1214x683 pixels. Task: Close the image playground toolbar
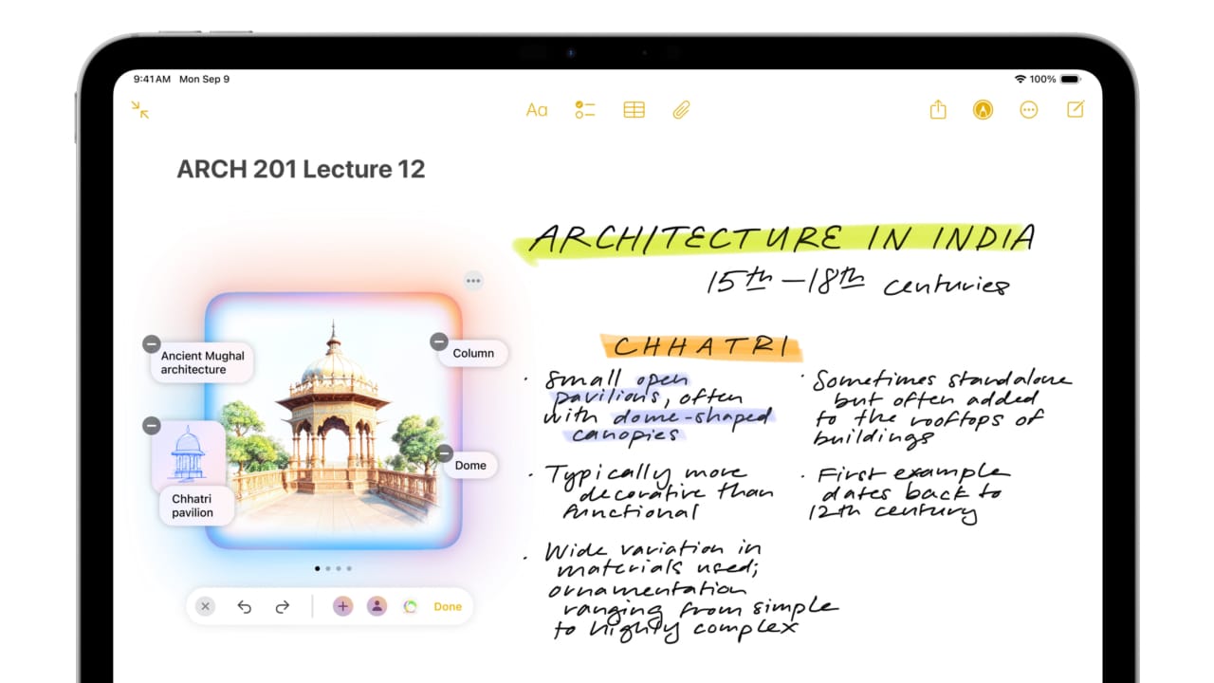tap(206, 606)
